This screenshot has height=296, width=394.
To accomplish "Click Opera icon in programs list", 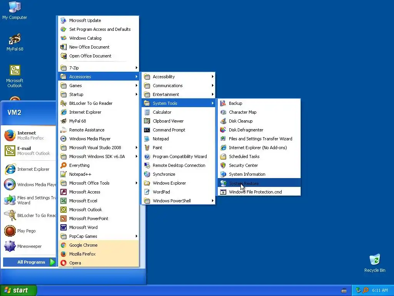I will 63,263.
